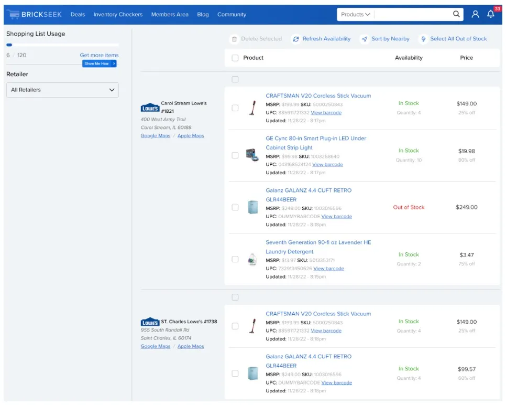Open the Inventory Checkers menu
506x405 pixels.
click(118, 14)
